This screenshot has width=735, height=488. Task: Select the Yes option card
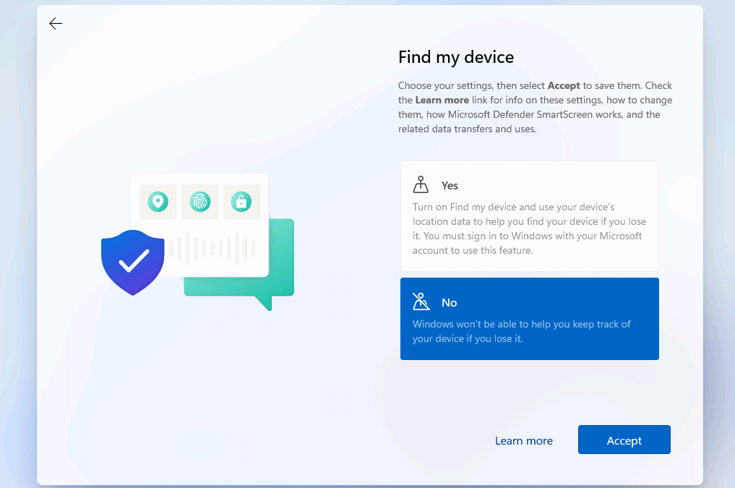pos(529,216)
